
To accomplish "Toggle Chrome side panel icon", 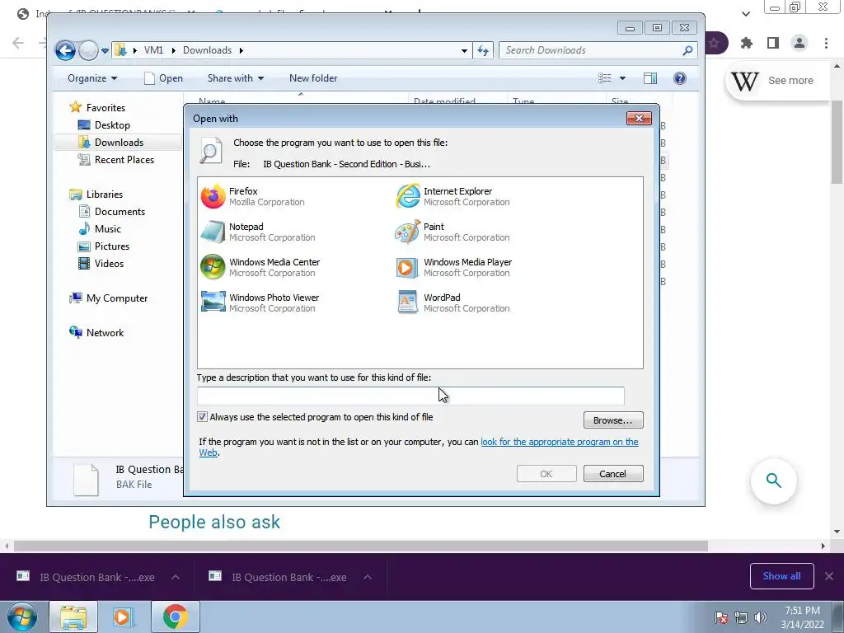I will coord(773,43).
